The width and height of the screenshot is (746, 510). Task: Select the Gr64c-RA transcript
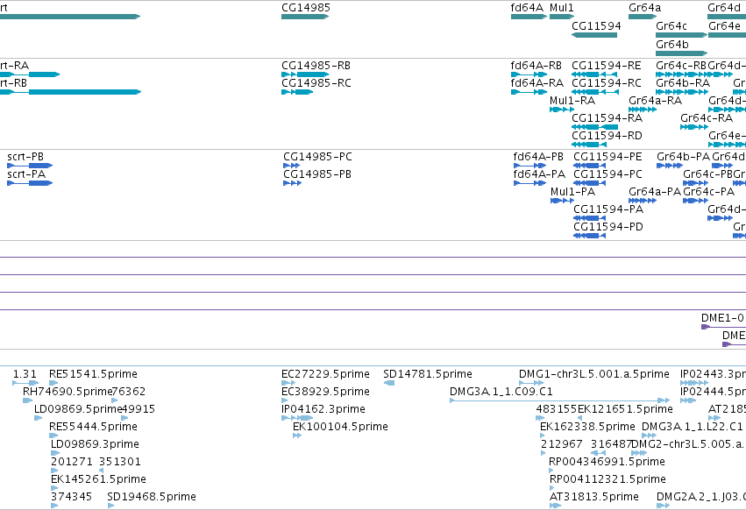(x=694, y=127)
